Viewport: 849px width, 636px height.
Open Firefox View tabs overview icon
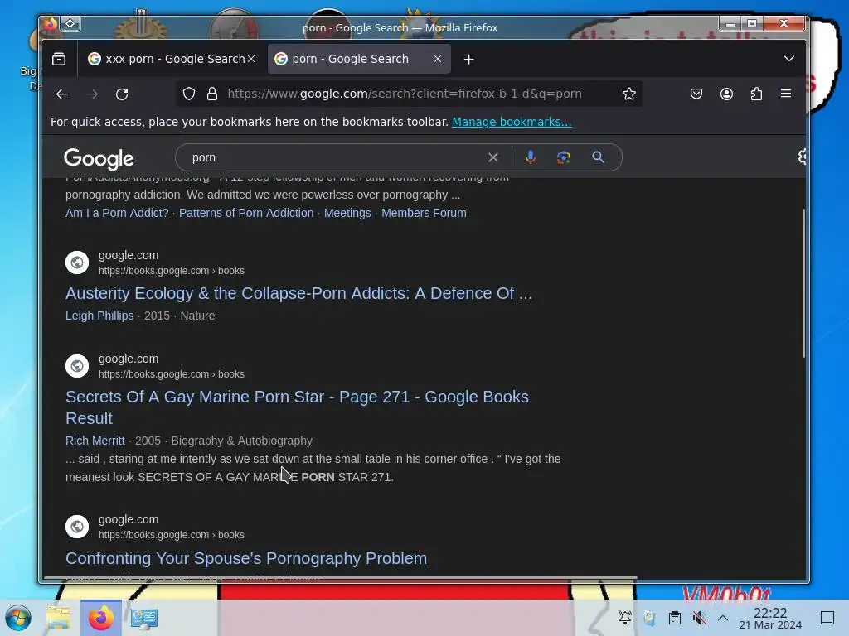[x=59, y=59]
